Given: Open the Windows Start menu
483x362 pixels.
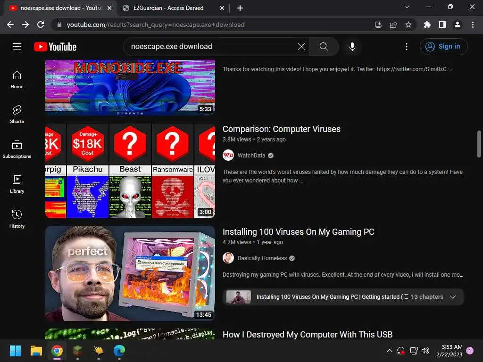Looking at the screenshot, I should click(15, 351).
